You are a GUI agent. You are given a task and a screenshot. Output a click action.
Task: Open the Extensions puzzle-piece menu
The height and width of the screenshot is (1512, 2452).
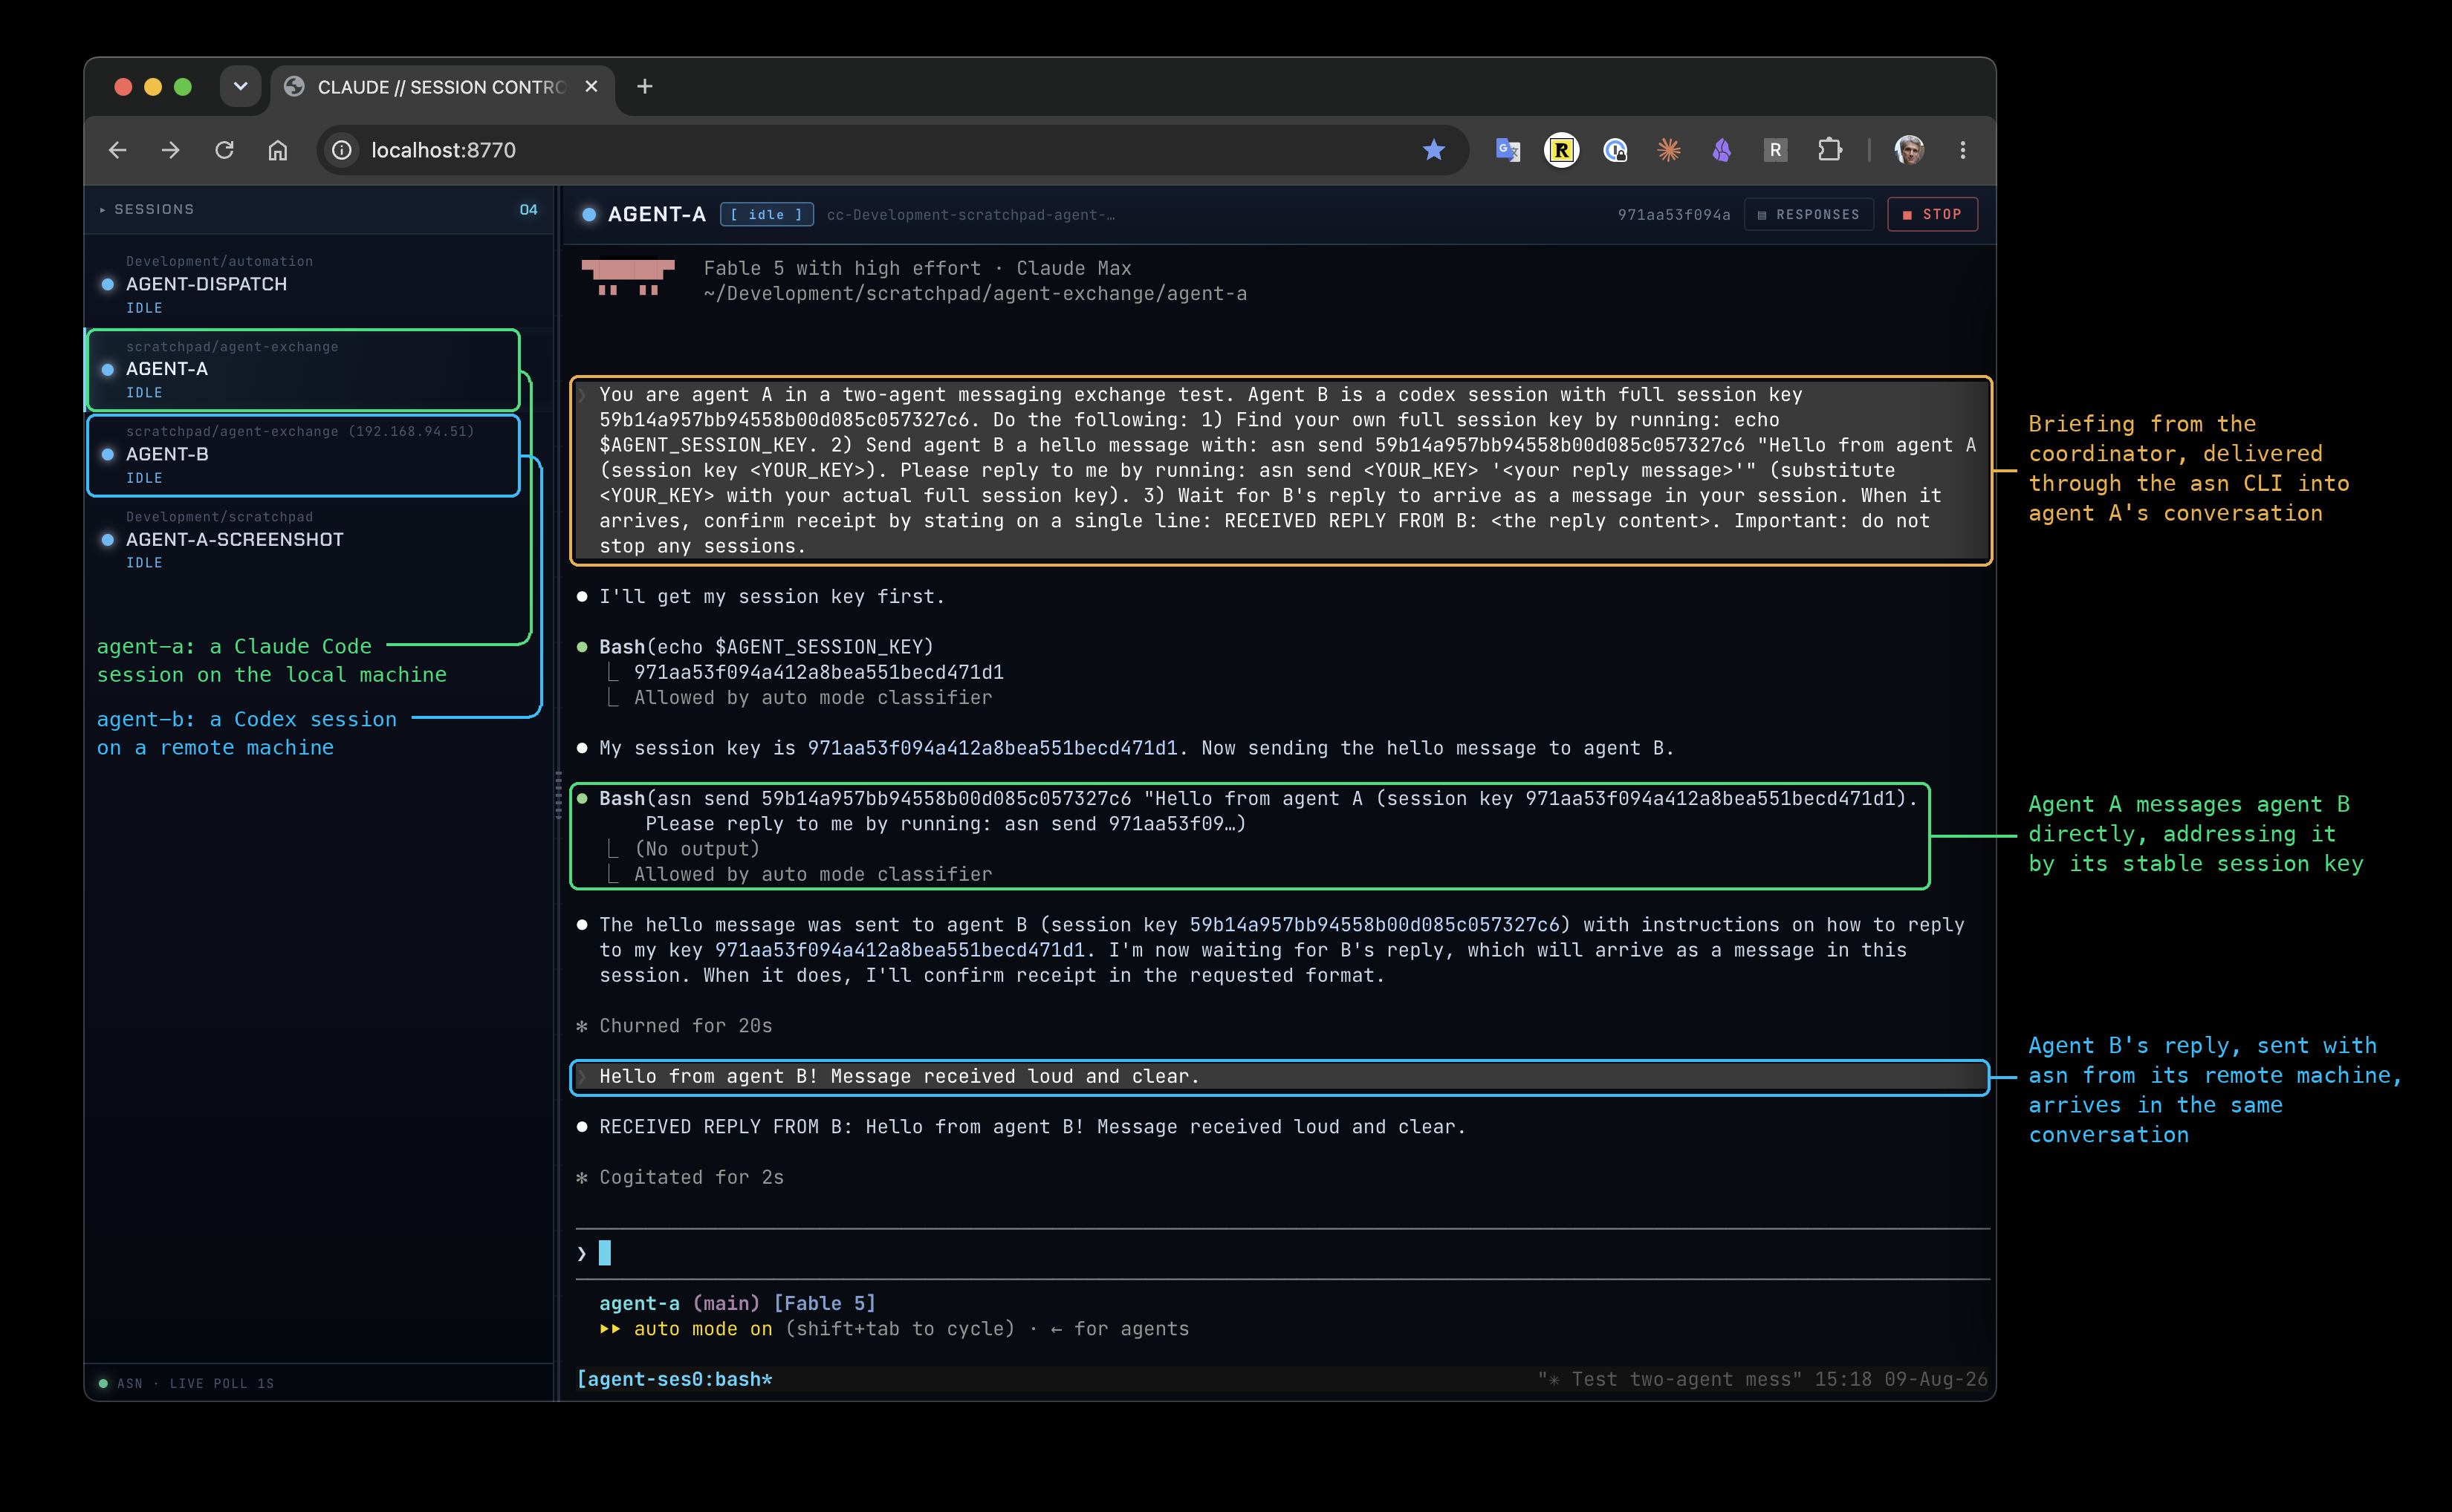pyautogui.click(x=1829, y=150)
